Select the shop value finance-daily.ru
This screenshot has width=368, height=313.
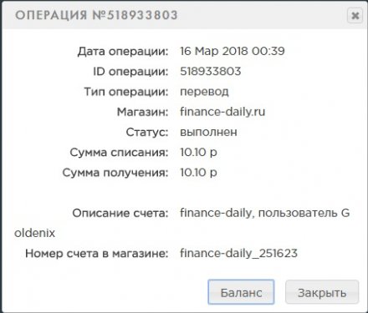pyautogui.click(x=222, y=112)
